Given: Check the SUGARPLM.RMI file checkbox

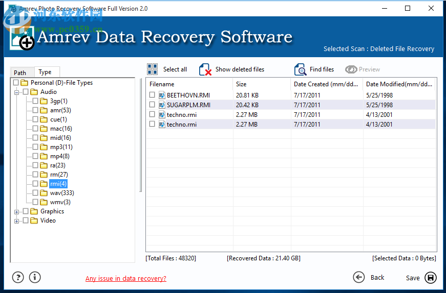Looking at the screenshot, I should point(152,104).
